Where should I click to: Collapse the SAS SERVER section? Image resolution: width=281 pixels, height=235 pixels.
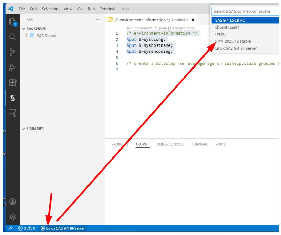pyautogui.click(x=23, y=29)
